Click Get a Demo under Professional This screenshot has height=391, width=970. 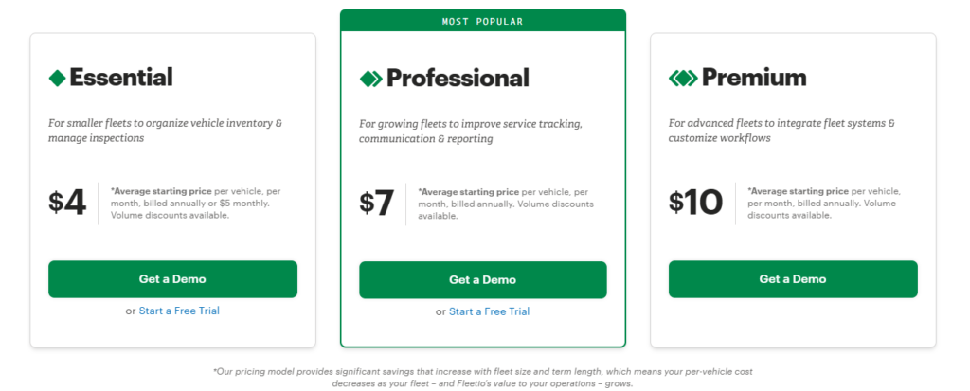coord(482,279)
